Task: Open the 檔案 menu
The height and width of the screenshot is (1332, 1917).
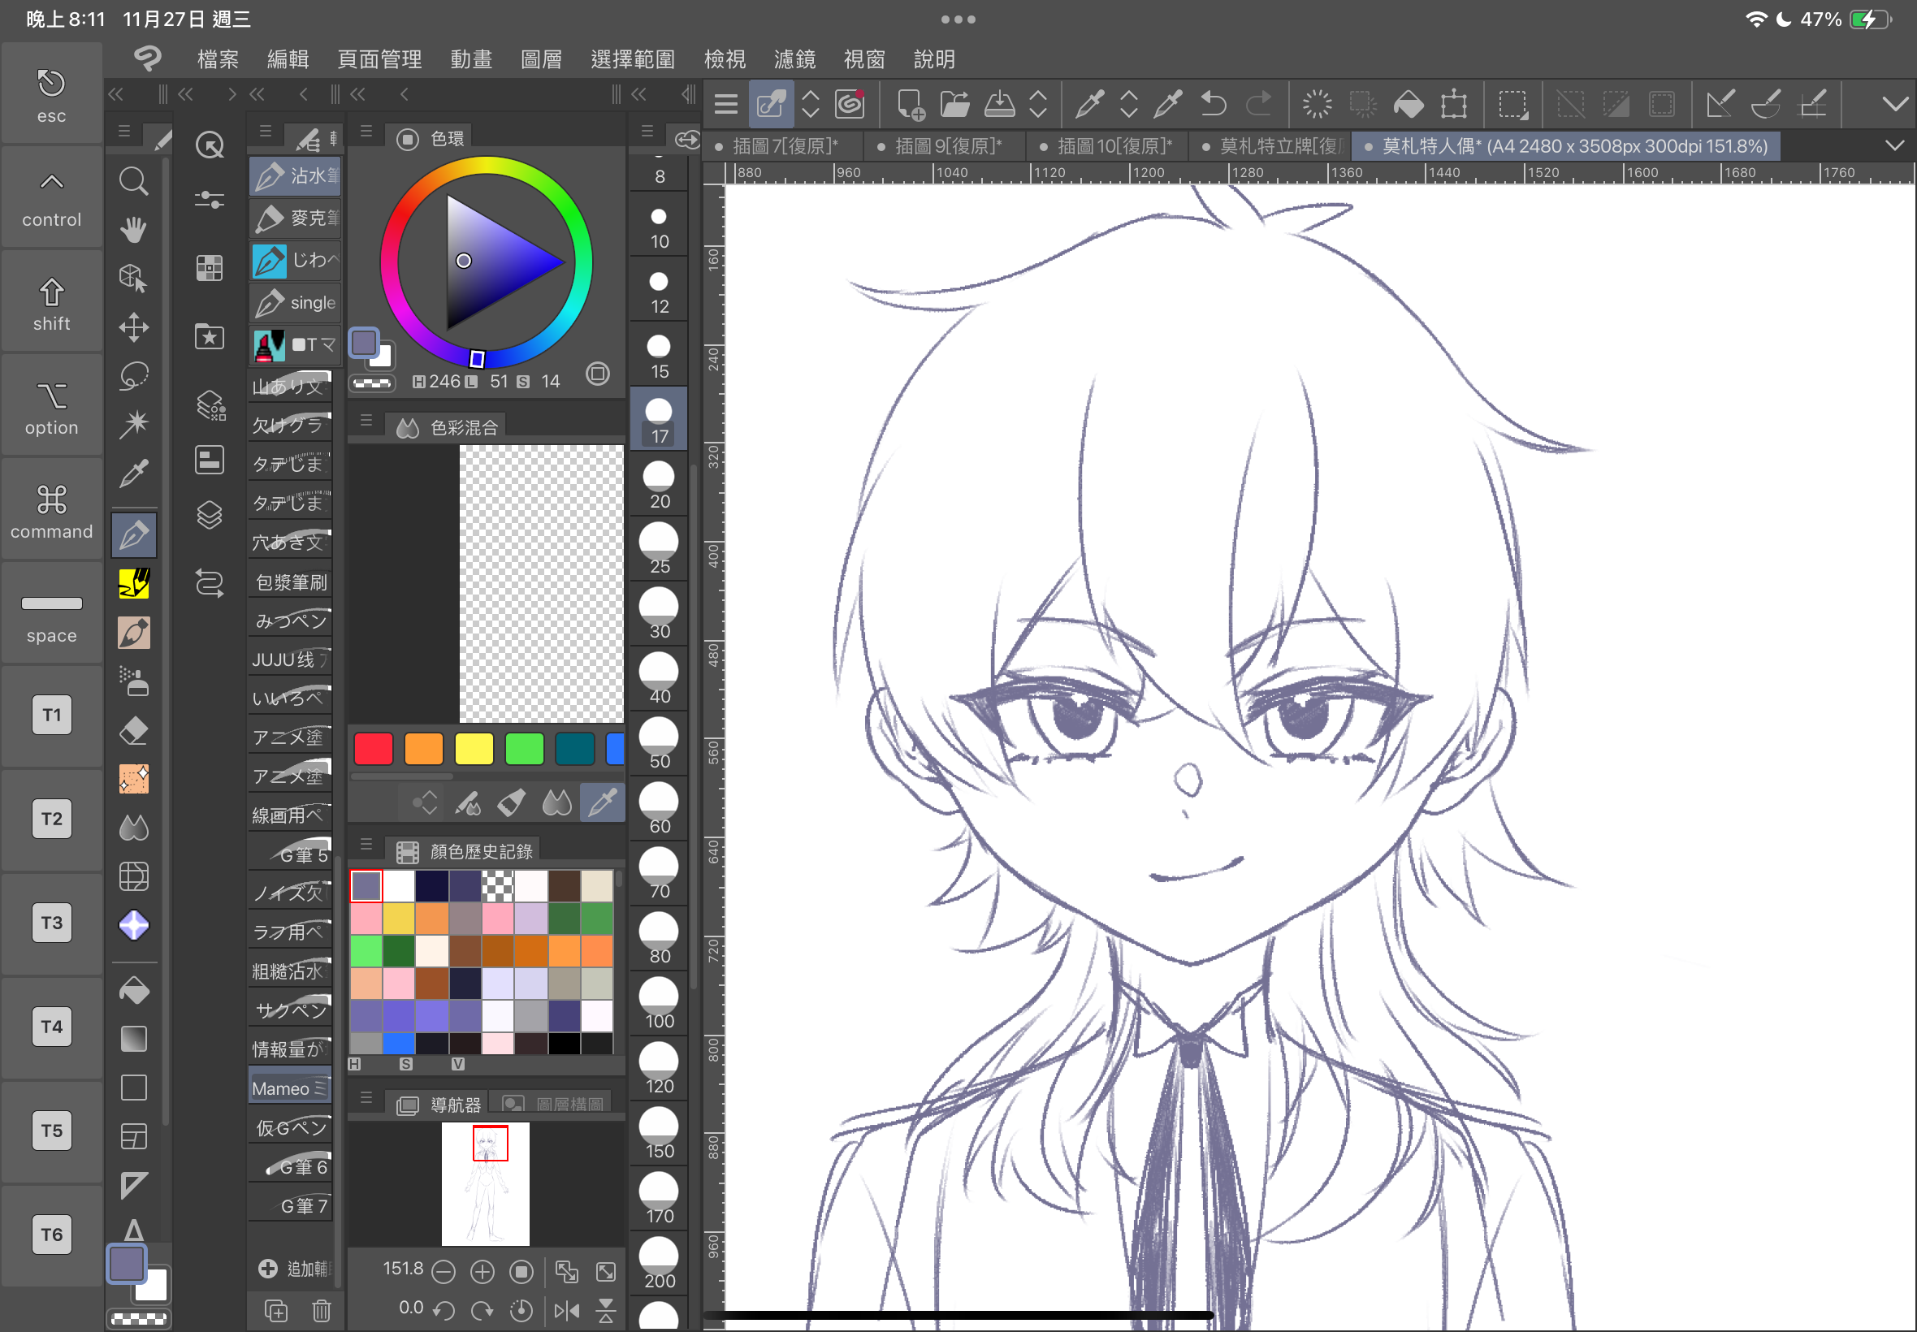Action: [219, 59]
